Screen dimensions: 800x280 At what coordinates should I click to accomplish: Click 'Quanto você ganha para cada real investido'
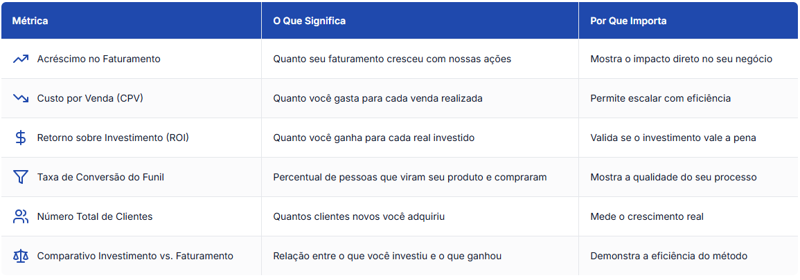pyautogui.click(x=373, y=138)
